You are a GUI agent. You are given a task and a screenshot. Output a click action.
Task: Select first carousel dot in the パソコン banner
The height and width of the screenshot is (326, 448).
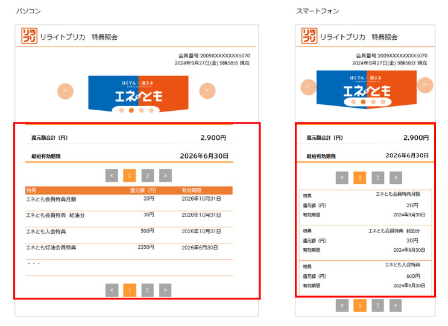point(122,110)
